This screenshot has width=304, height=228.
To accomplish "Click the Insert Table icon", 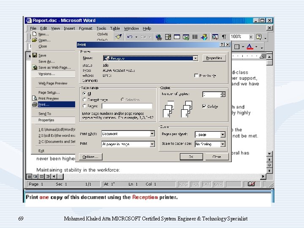I will pyautogui.click(x=177, y=37).
